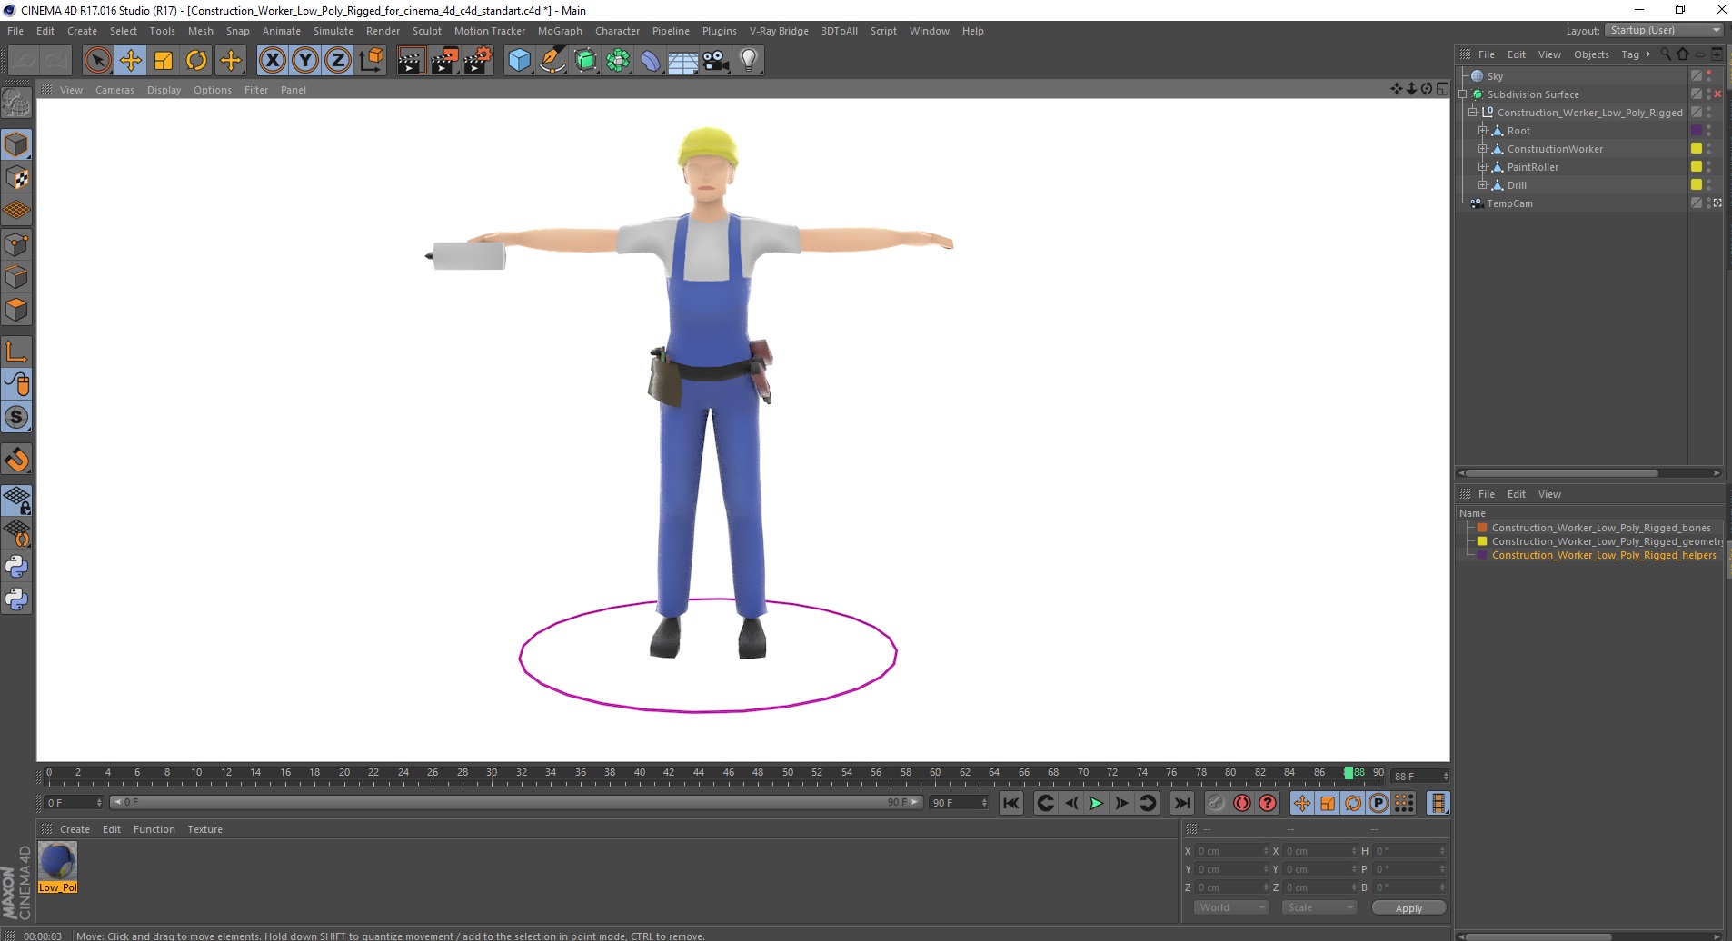Select Construction_Worker_Low_Poly_Rigged_helpers layer

click(x=1604, y=555)
